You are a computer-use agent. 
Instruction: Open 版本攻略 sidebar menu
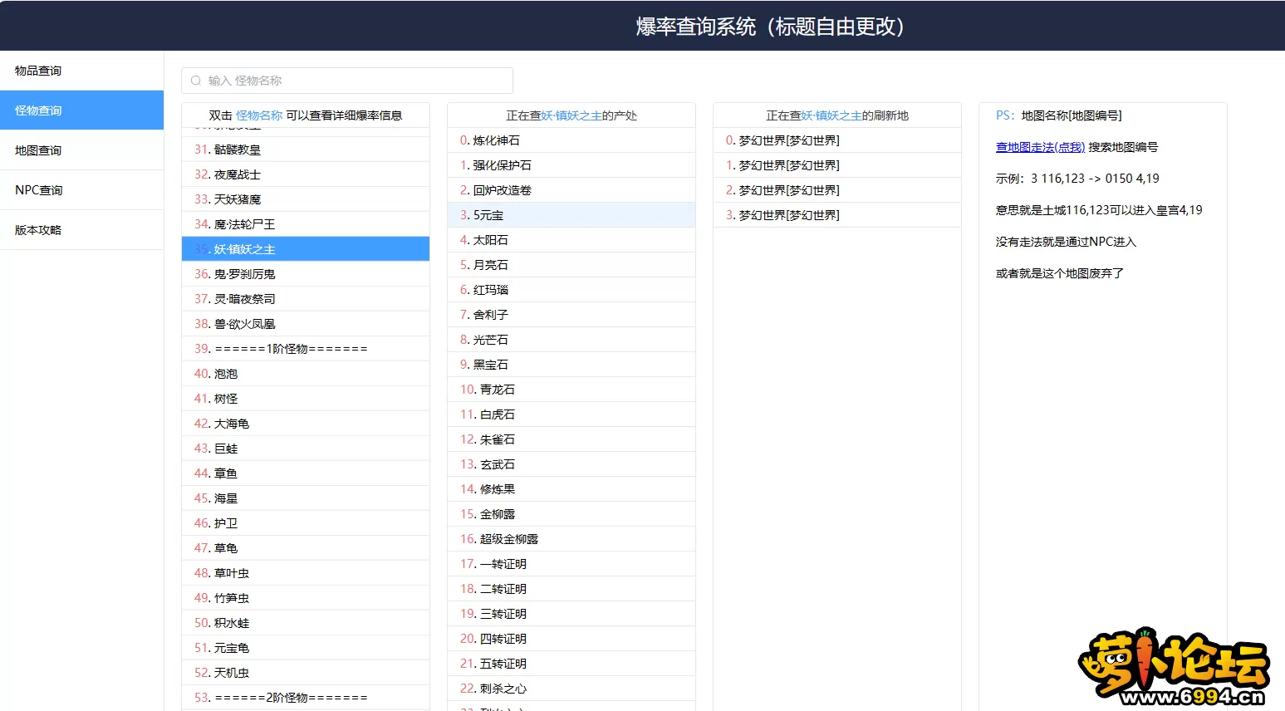(x=81, y=230)
